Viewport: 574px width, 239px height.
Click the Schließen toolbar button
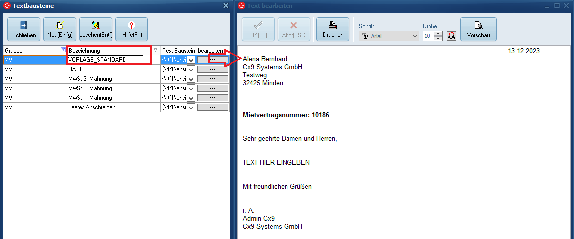[24, 29]
